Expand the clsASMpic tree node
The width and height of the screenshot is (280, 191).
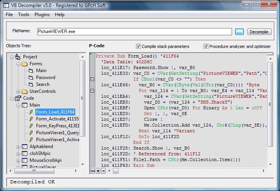tap(18, 153)
